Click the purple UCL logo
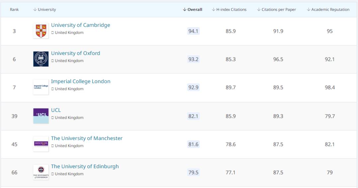 click(x=41, y=116)
